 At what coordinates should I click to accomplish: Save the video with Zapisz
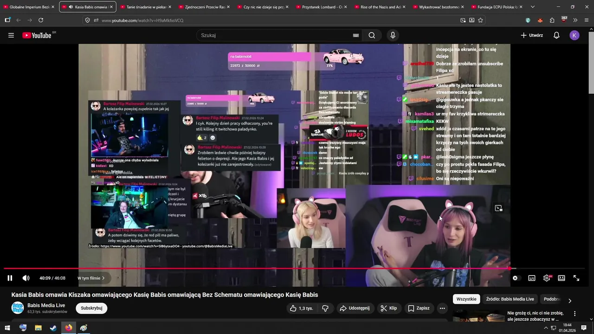point(419,308)
